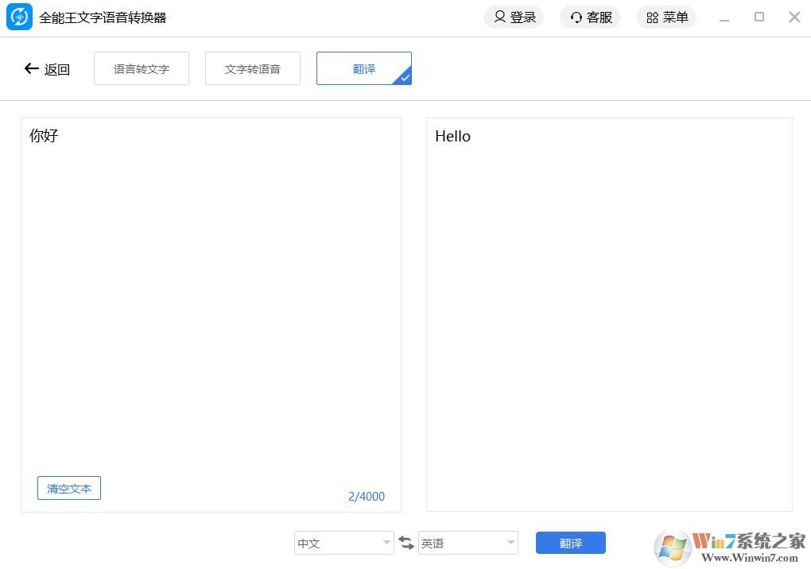Click the 2/4000 character counter
This screenshot has height=569, width=811.
tap(367, 496)
